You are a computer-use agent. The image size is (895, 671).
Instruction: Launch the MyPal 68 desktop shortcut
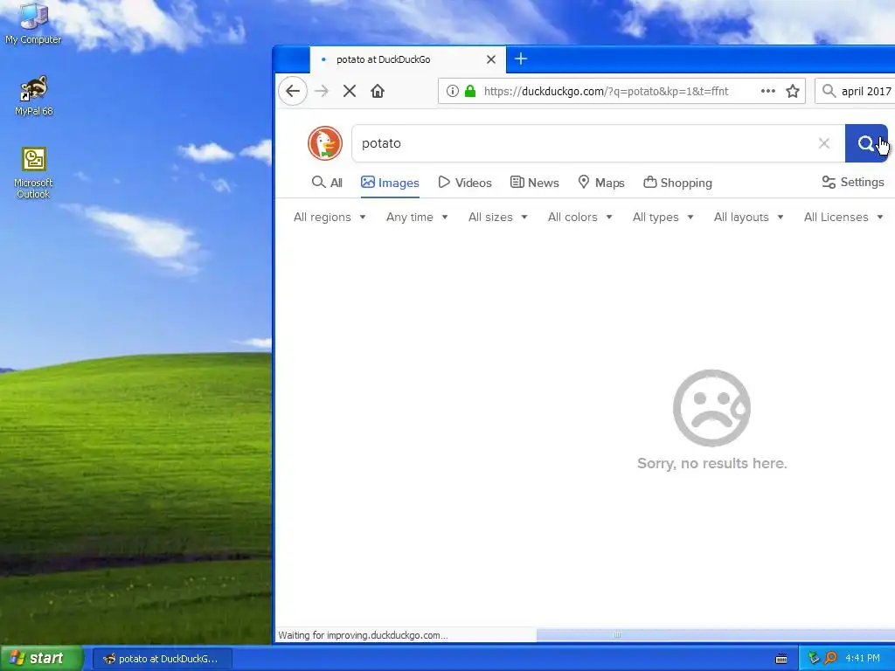(x=34, y=96)
